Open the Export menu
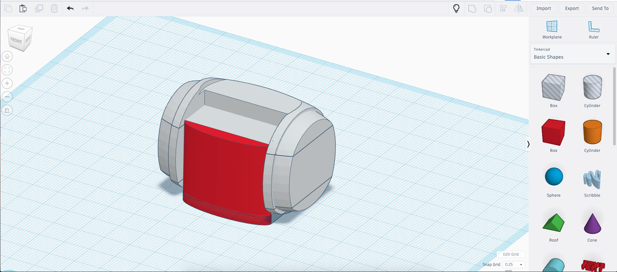The height and width of the screenshot is (272, 617). point(572,8)
